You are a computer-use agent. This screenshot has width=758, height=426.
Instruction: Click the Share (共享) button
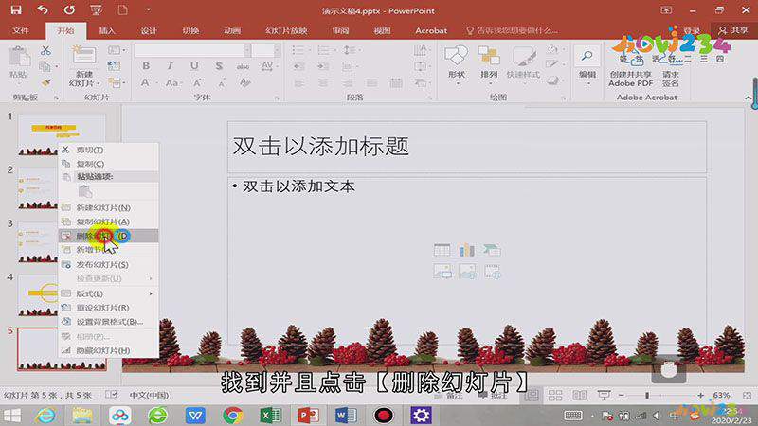click(733, 30)
